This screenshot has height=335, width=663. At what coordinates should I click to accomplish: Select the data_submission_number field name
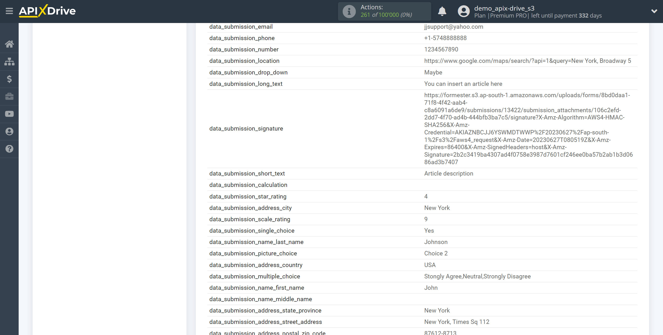(x=244, y=49)
